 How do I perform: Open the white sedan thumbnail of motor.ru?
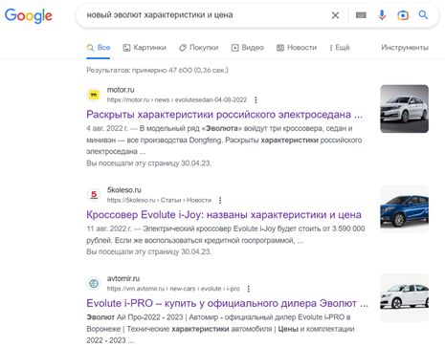click(x=404, y=109)
